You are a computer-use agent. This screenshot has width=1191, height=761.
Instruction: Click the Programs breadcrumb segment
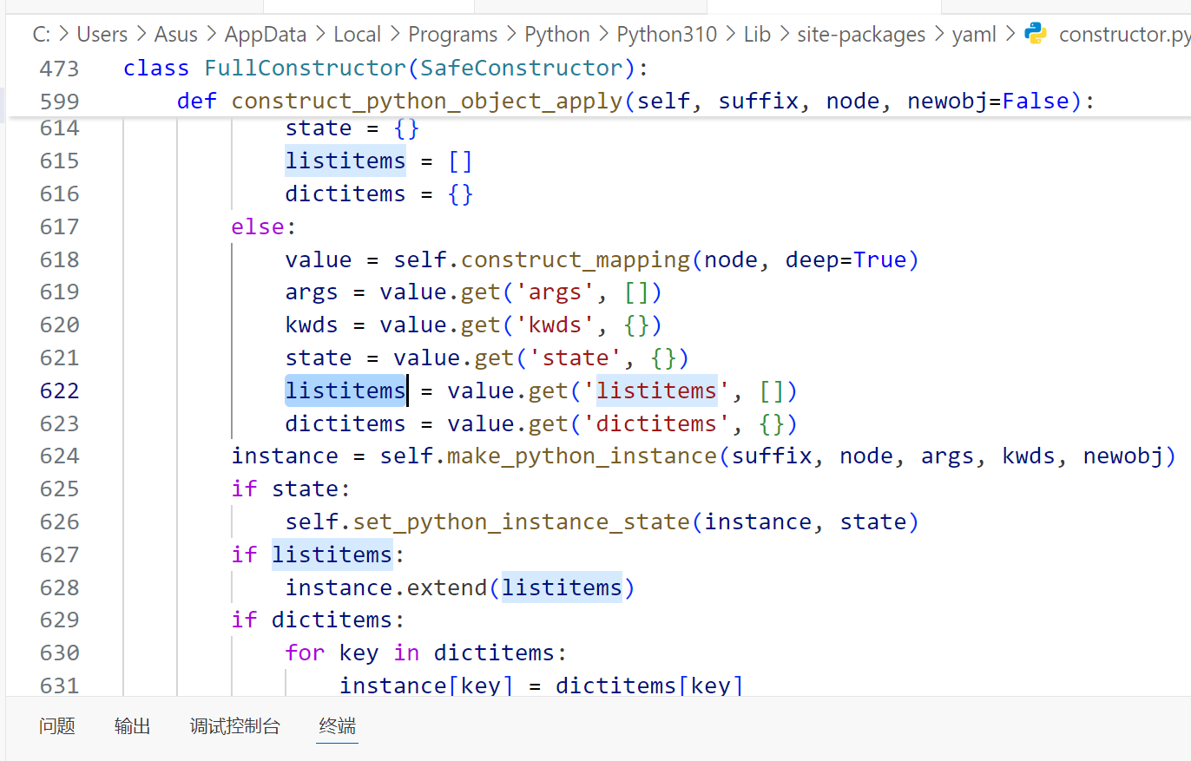click(x=453, y=35)
